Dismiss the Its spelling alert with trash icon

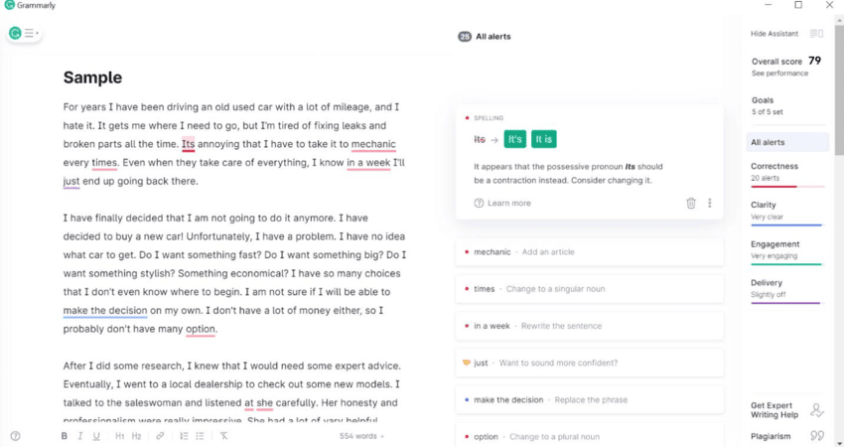(x=691, y=203)
